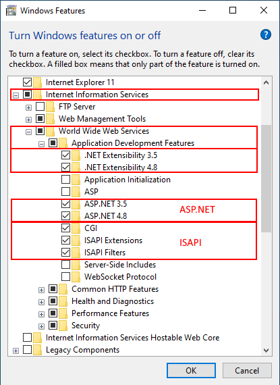This screenshot has width=280, height=385.
Task: Toggle Health and Diagnostics checkbox
Action: [53, 301]
